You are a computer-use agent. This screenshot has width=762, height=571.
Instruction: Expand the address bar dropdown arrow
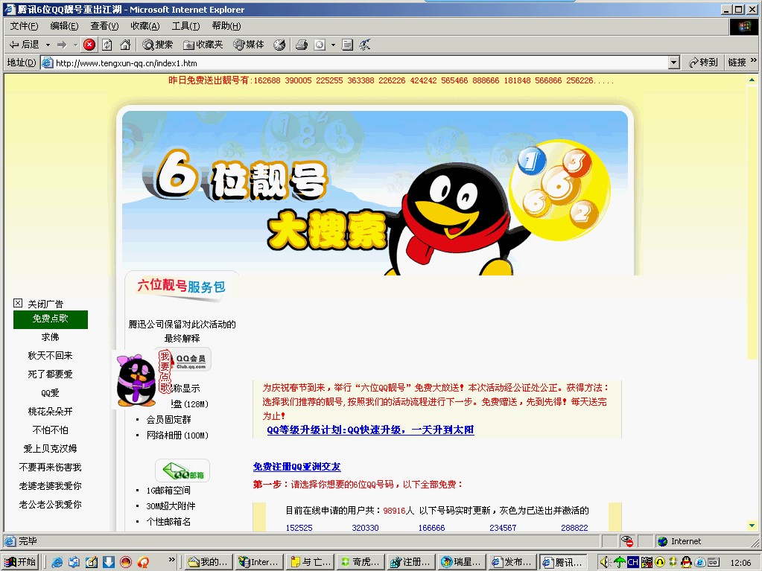pyautogui.click(x=673, y=63)
